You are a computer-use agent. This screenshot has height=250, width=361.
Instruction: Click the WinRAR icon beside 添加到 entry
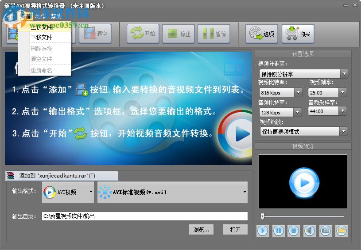10,176
